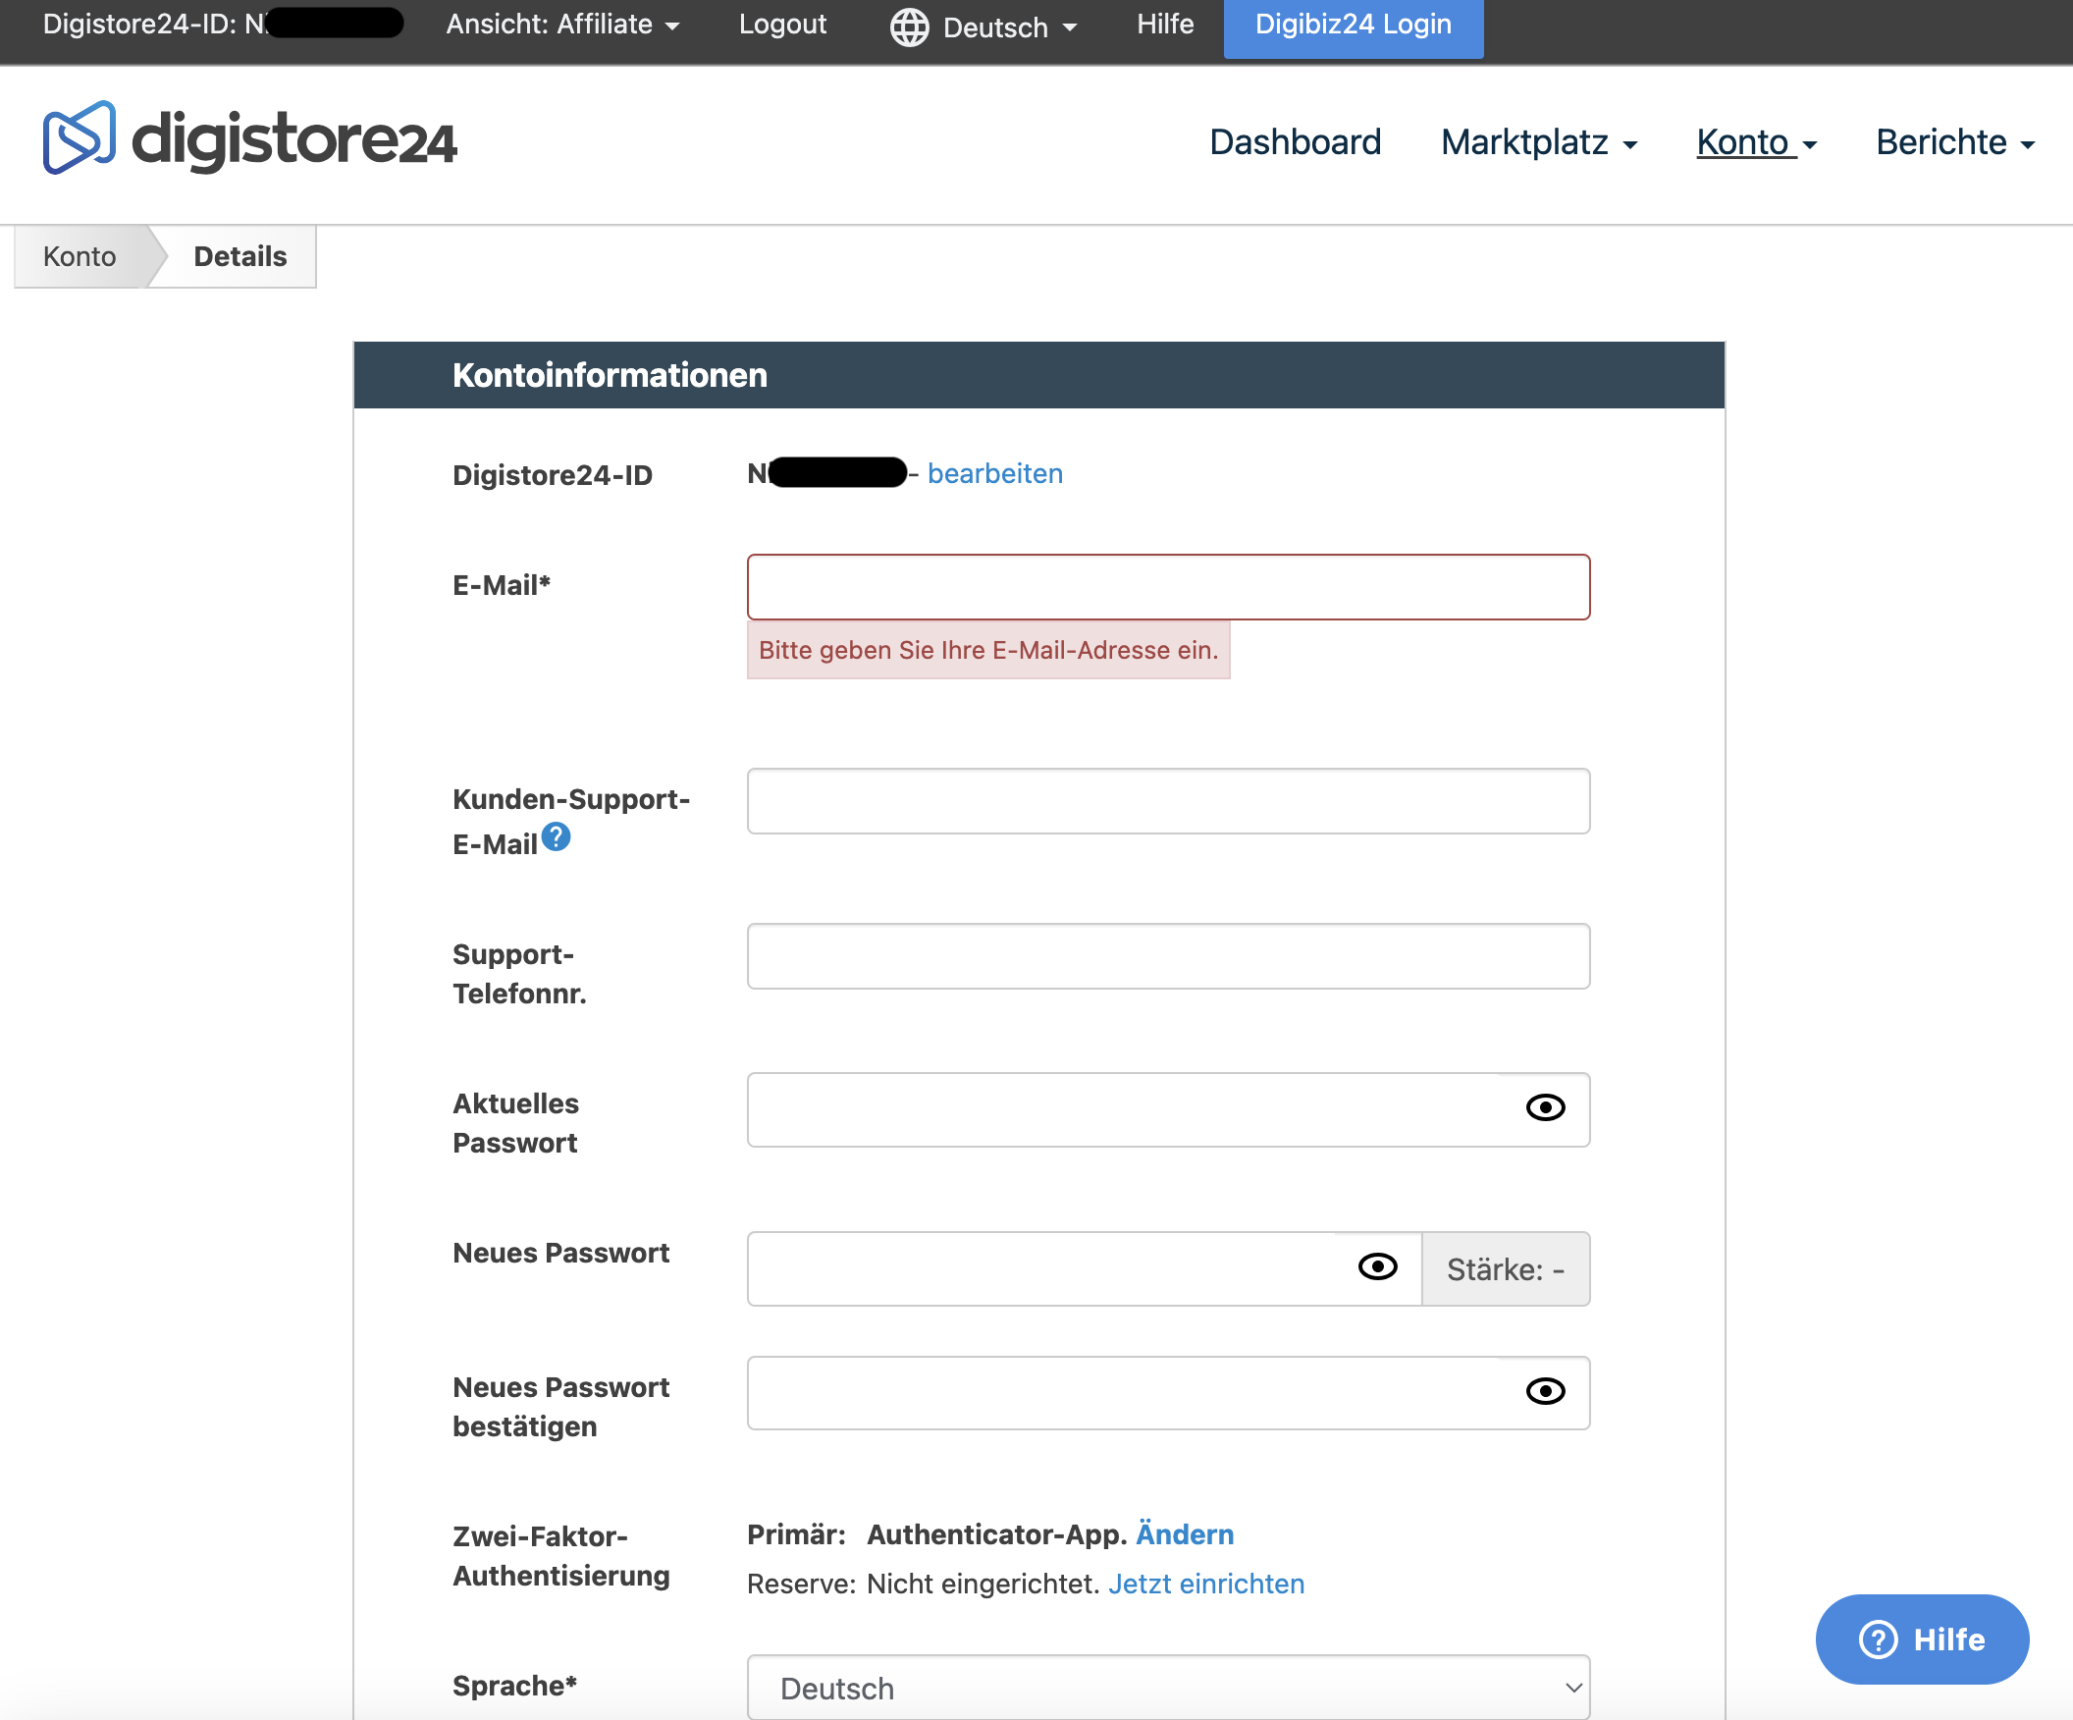Show the Aktuelles Passwort text
Image resolution: width=2073 pixels, height=1720 pixels.
click(1545, 1107)
